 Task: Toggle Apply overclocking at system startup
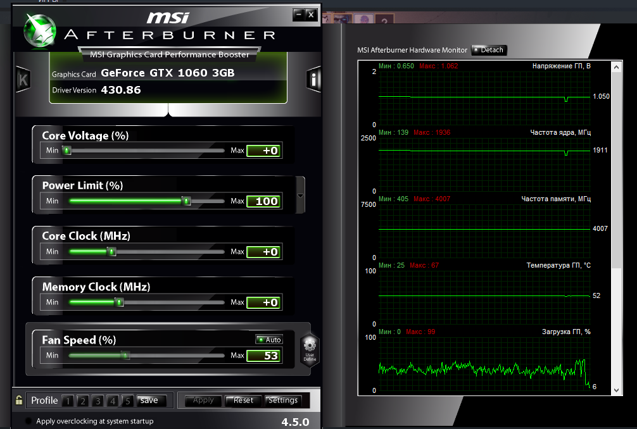click(28, 421)
